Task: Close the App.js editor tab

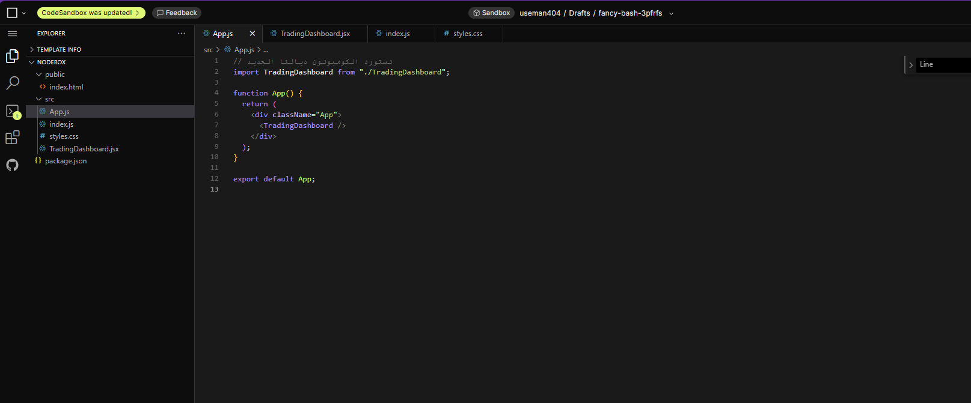Action: point(253,34)
